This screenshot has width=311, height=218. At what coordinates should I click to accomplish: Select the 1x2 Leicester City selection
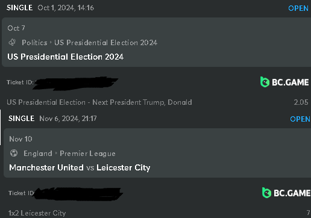point(37,213)
